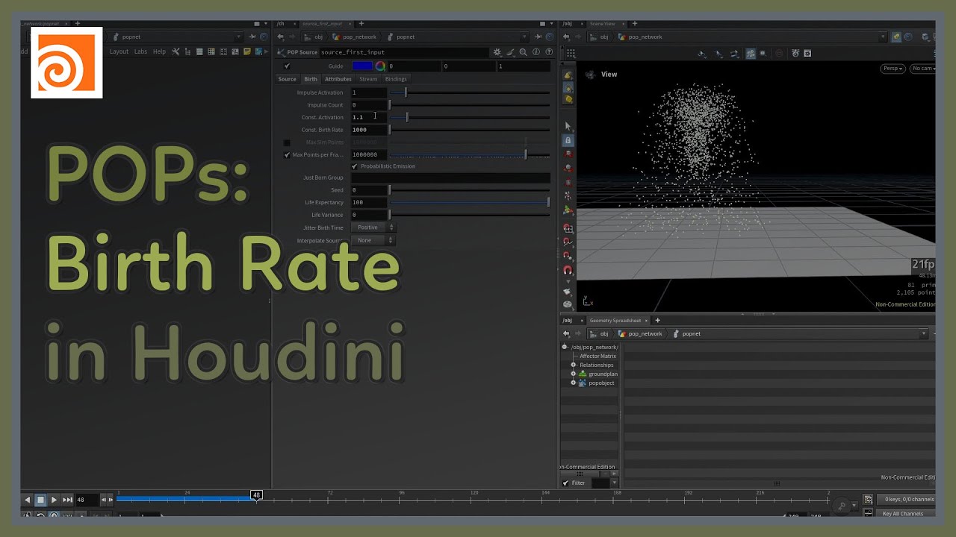Click the realtime playback icon right of timeline
Image resolution: width=956 pixels, height=537 pixels.
pyautogui.click(x=868, y=500)
